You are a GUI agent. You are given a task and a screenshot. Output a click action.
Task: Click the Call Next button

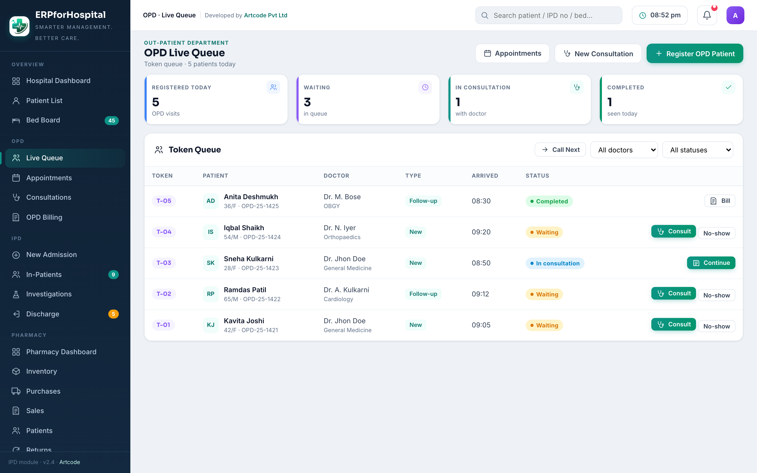(x=560, y=150)
